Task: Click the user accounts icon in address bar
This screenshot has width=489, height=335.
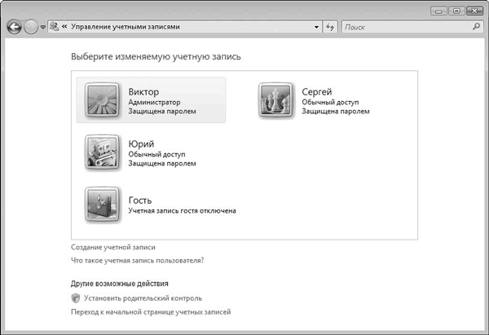Action: (54, 27)
